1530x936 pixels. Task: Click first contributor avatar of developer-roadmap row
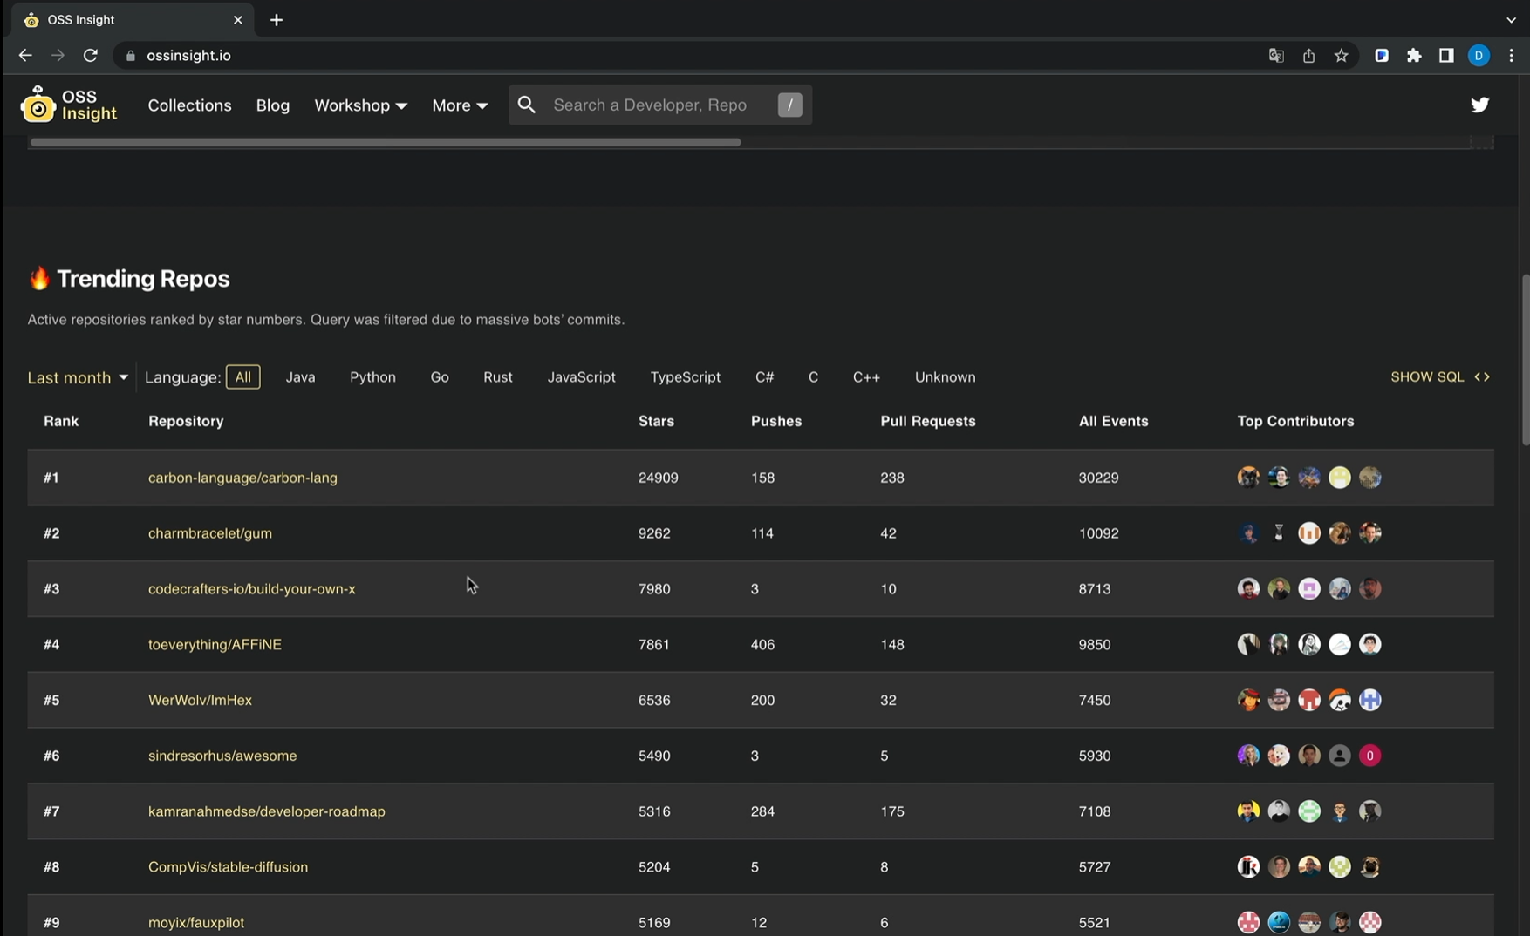1248,811
